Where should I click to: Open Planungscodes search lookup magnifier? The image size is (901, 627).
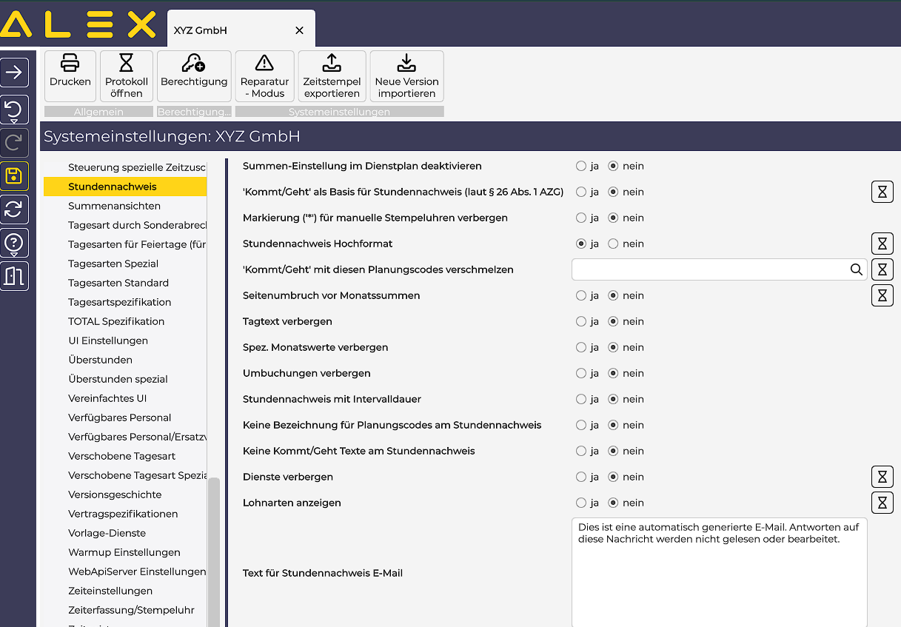coord(856,269)
